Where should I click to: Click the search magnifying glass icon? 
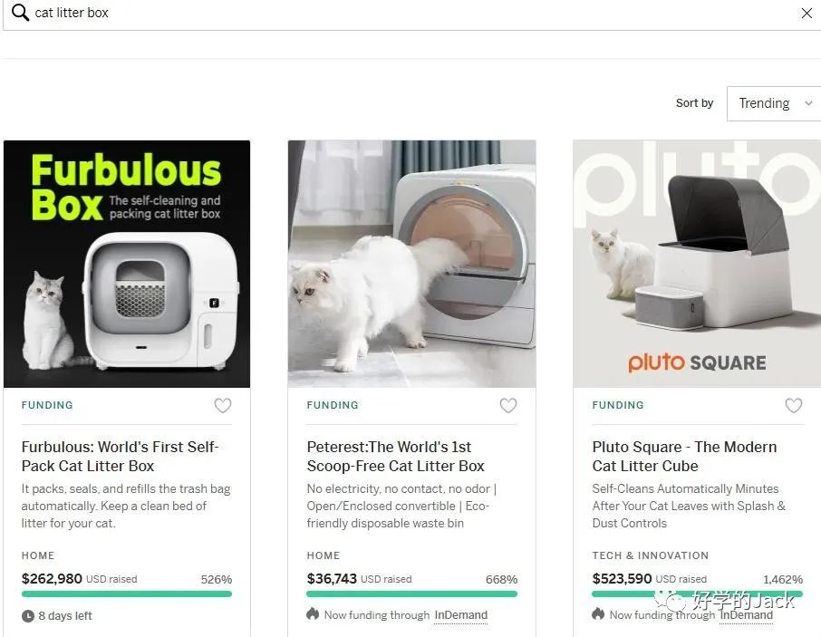[x=19, y=13]
